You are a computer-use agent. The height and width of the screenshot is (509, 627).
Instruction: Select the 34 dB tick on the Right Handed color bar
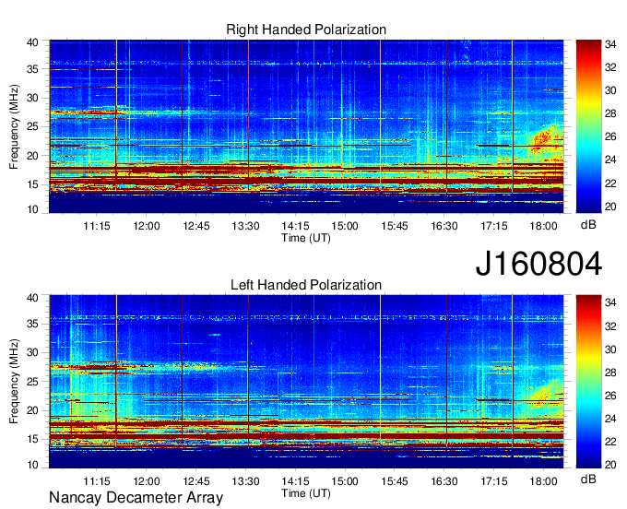[x=610, y=44]
